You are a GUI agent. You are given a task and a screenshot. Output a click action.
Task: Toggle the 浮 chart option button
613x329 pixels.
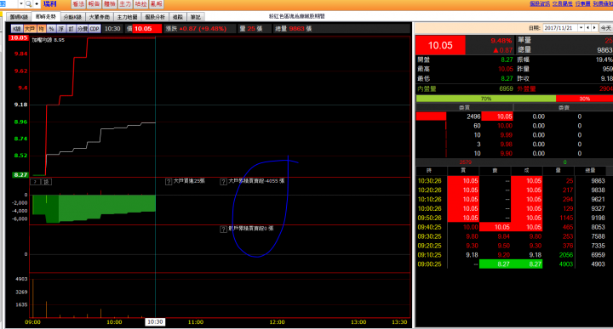click(x=61, y=29)
